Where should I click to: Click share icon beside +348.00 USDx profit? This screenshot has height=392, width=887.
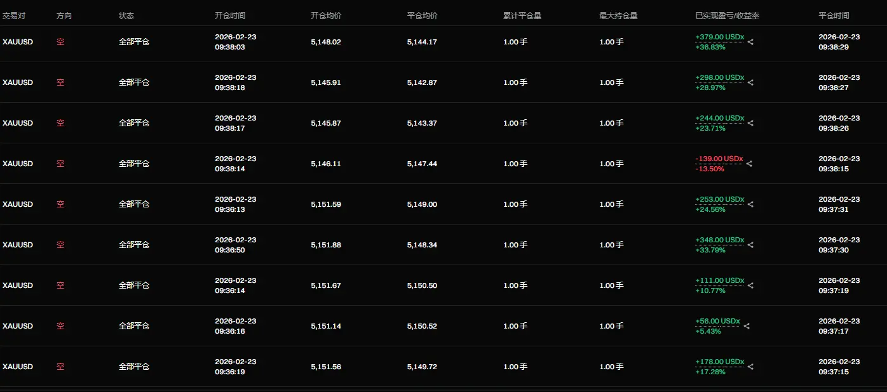(x=750, y=245)
